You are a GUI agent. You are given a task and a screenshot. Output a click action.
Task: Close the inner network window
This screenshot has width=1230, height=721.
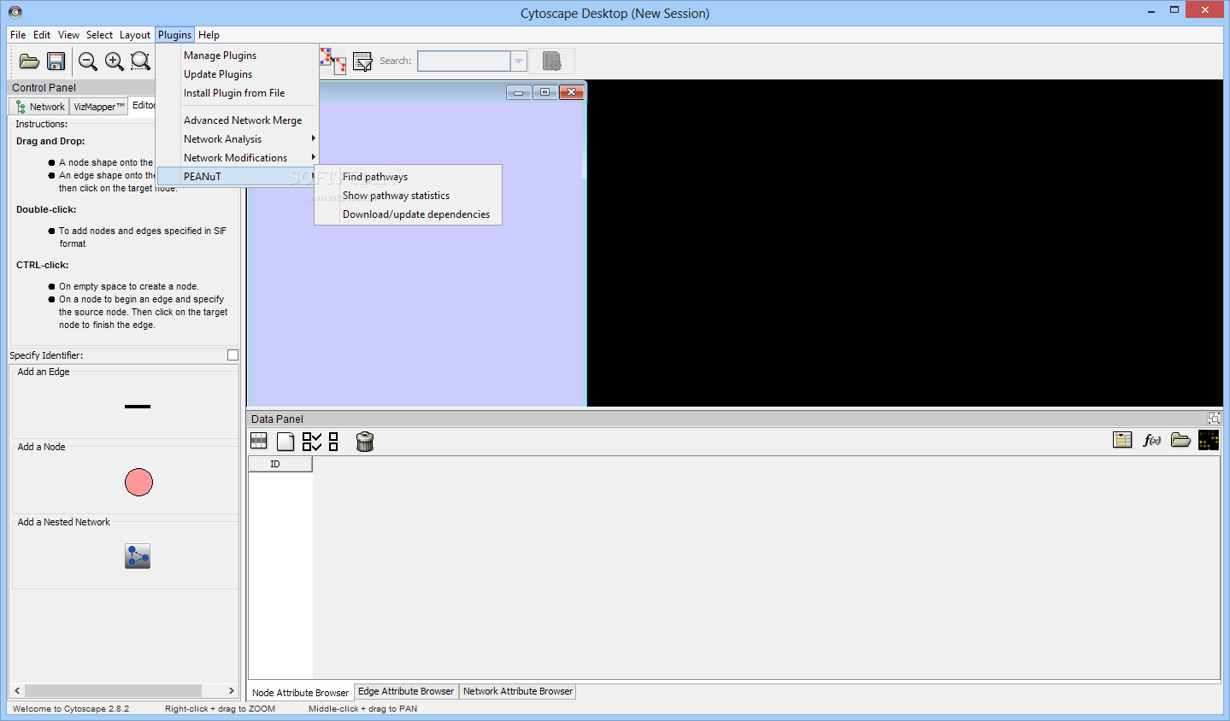572,92
